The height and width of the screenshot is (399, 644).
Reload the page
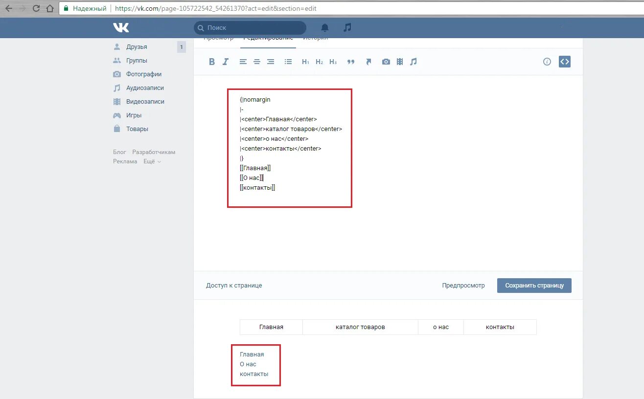click(x=36, y=8)
